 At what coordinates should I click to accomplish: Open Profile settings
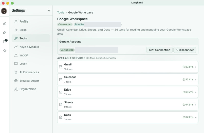click(31, 21)
